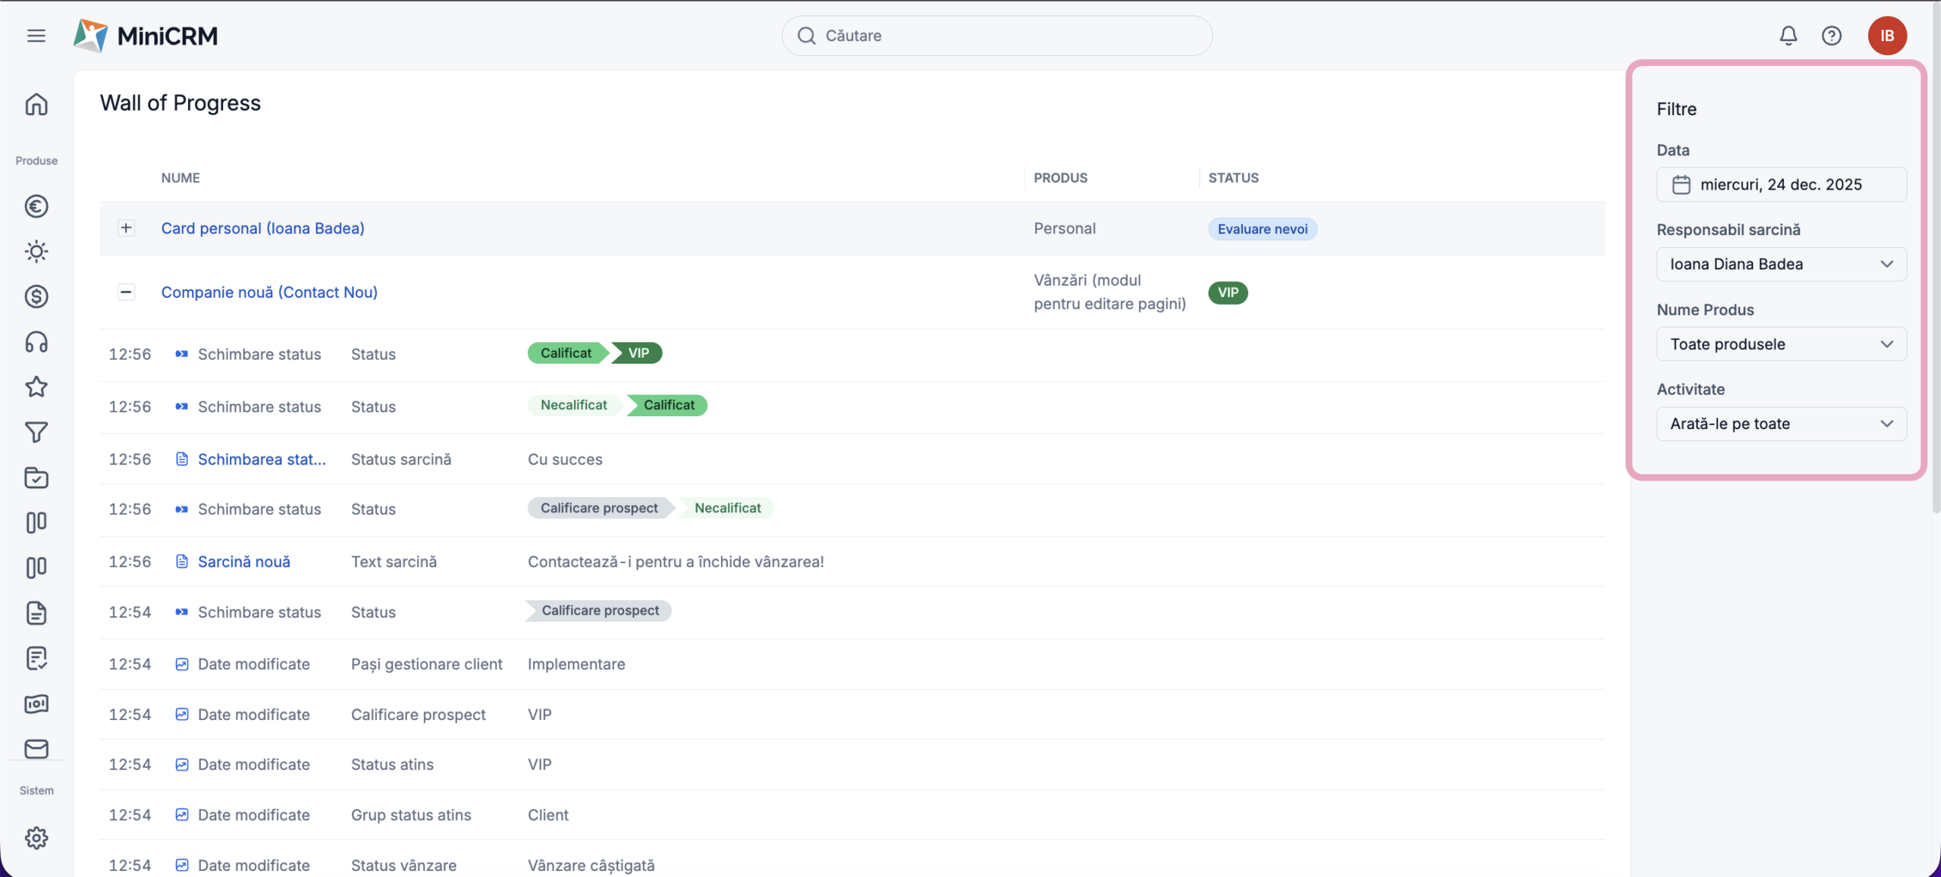1941x877 pixels.
Task: Go to Home via house icon
Action: pyautogui.click(x=36, y=105)
